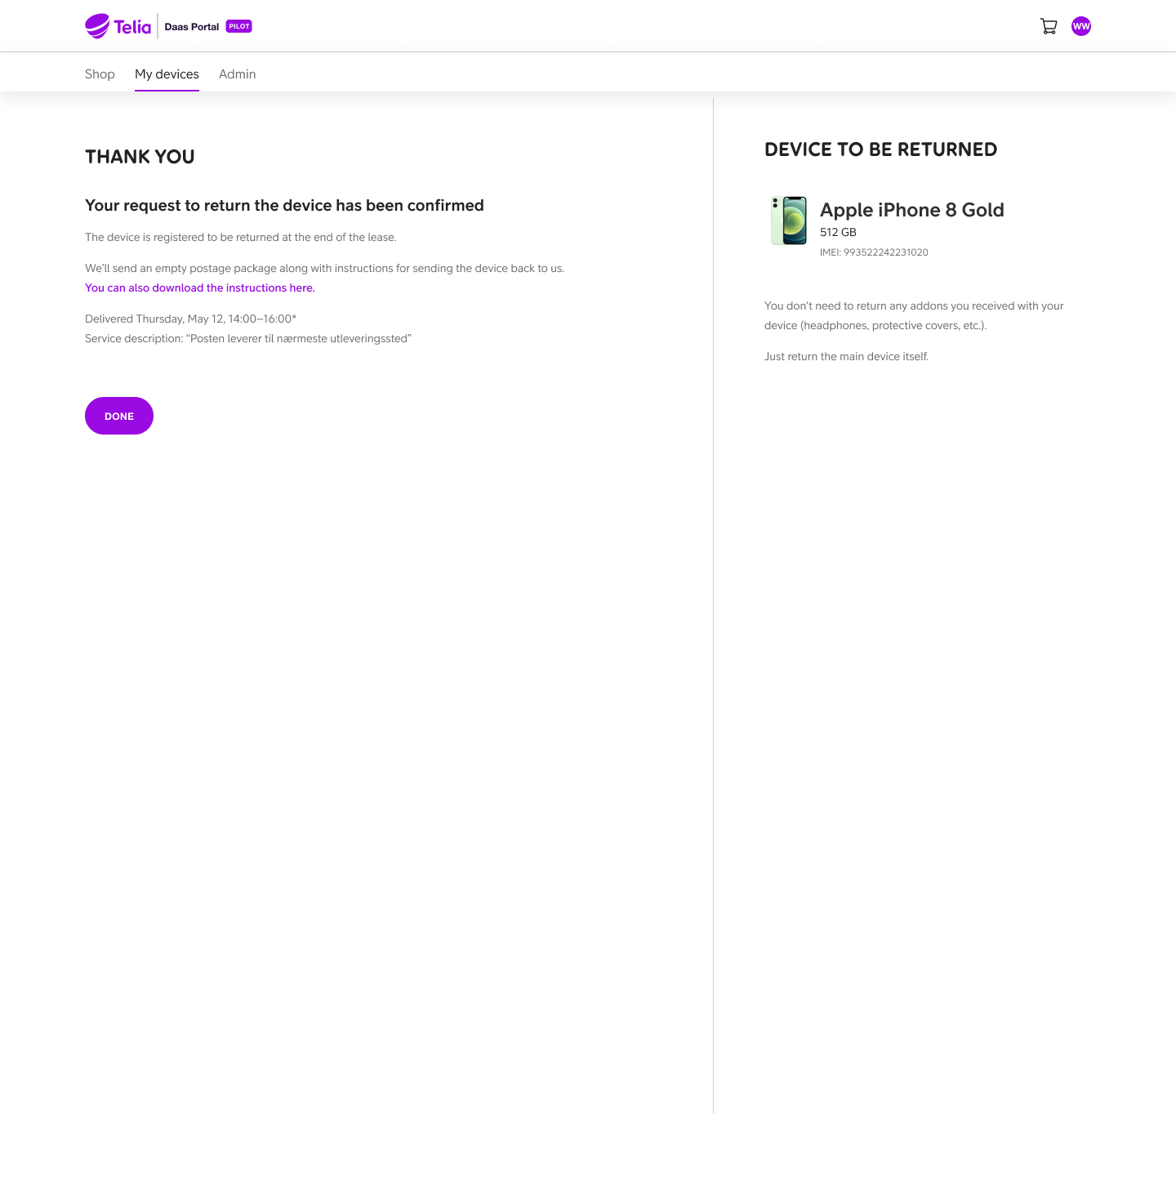Download the instructions via the purple link
The height and width of the screenshot is (1186, 1176).
(200, 288)
